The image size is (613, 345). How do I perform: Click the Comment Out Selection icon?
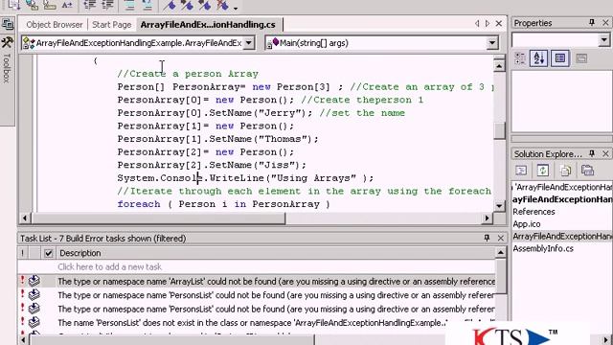click(x=129, y=5)
